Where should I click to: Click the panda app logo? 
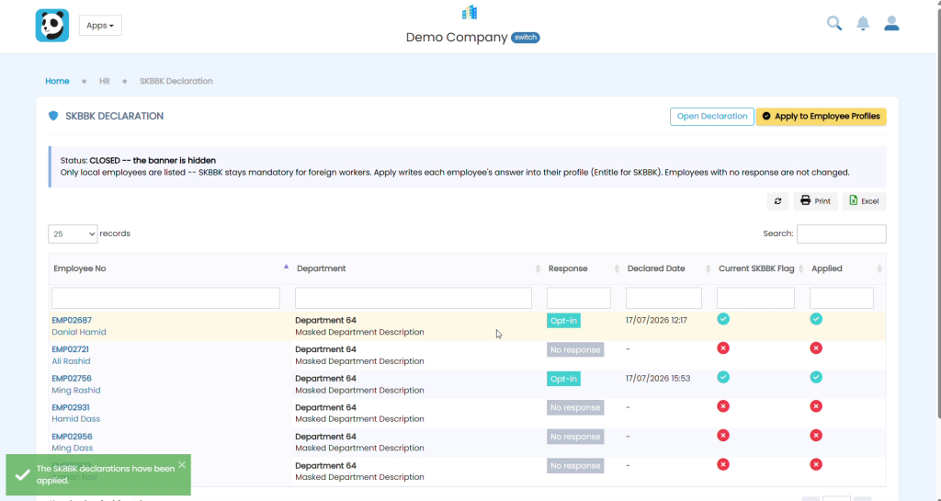point(52,25)
